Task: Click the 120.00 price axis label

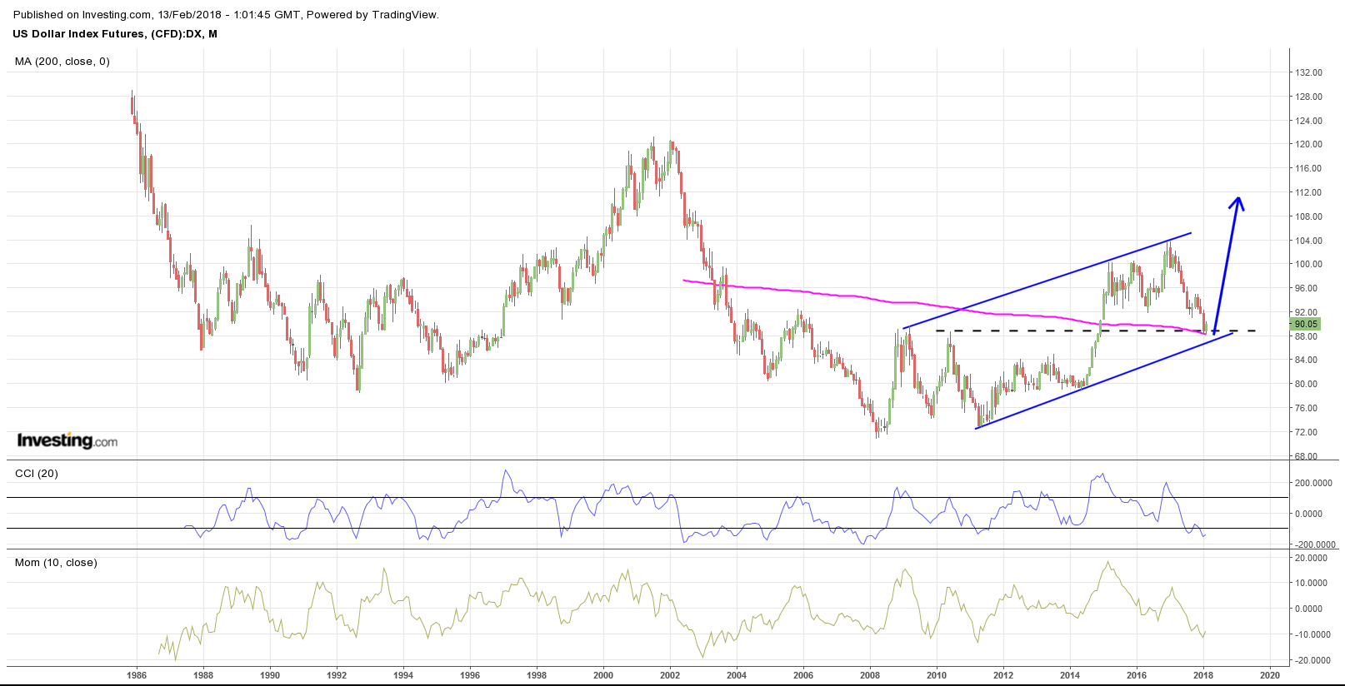Action: (1308, 145)
